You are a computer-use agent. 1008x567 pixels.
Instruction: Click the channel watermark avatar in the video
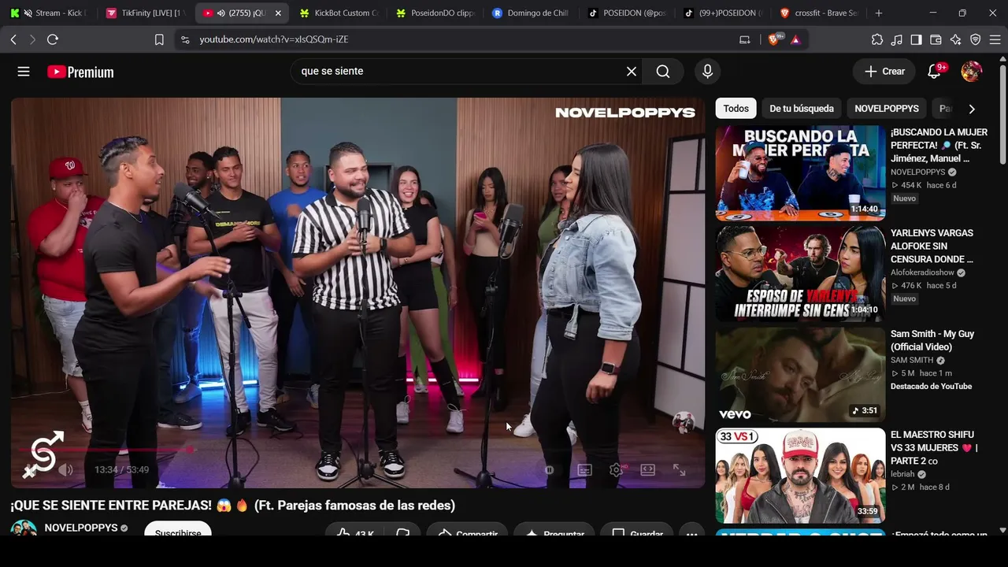[683, 422]
